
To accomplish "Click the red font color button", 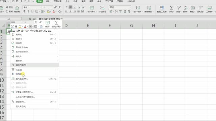I will (x=54, y=11).
